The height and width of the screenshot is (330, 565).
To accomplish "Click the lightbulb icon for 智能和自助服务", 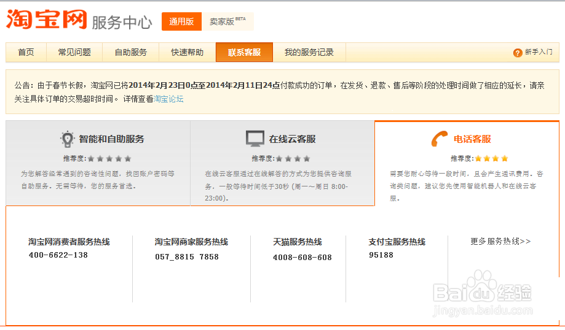I will (67, 139).
